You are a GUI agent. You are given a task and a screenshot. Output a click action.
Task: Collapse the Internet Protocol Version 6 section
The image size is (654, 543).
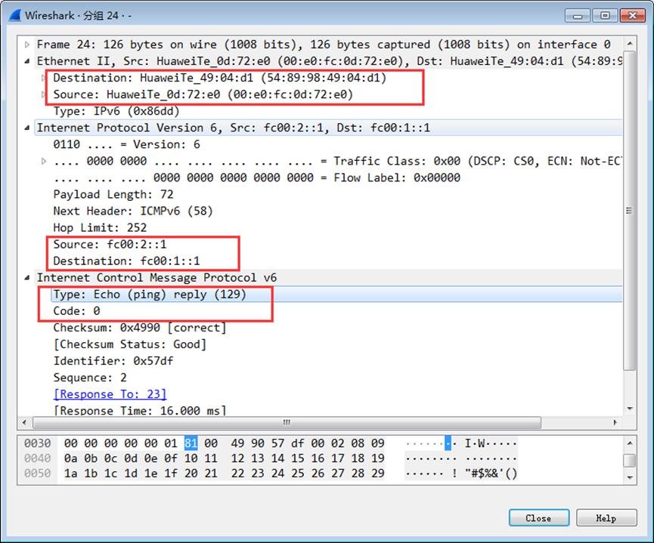coord(27,128)
